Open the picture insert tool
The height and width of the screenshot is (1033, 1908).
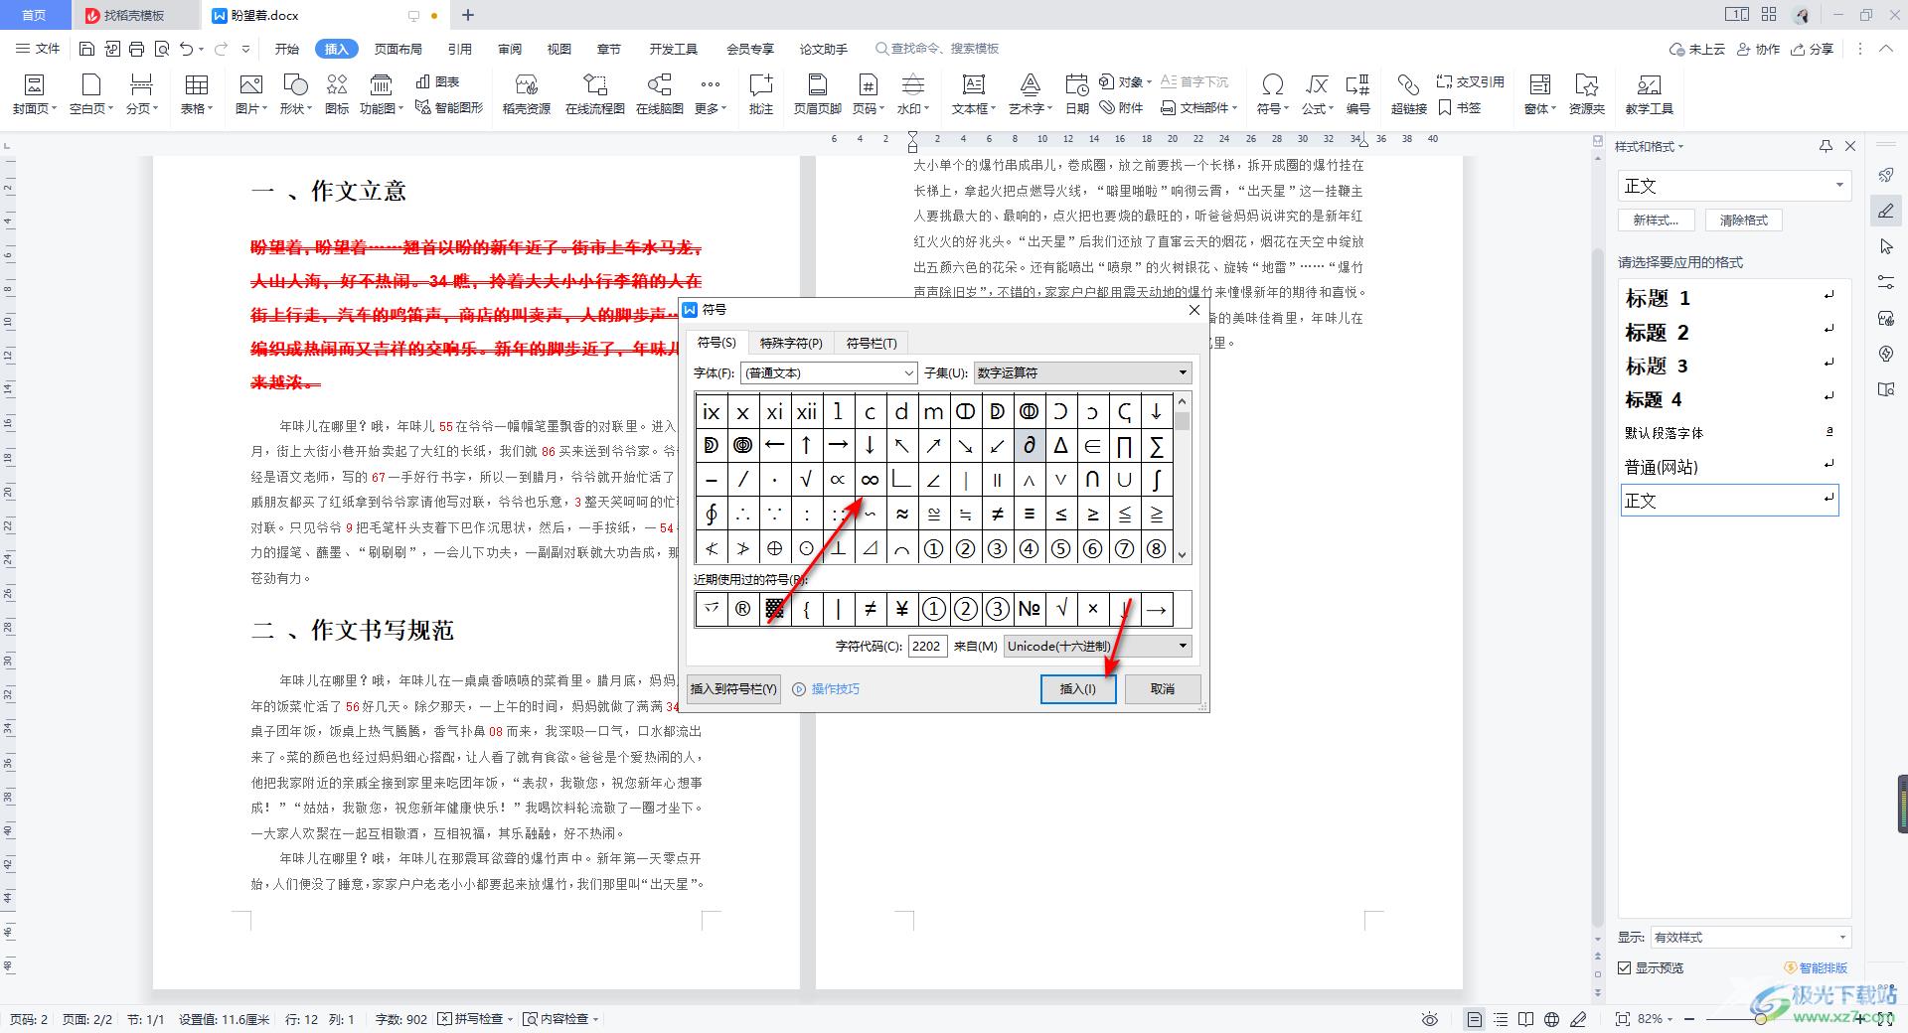coord(250,94)
